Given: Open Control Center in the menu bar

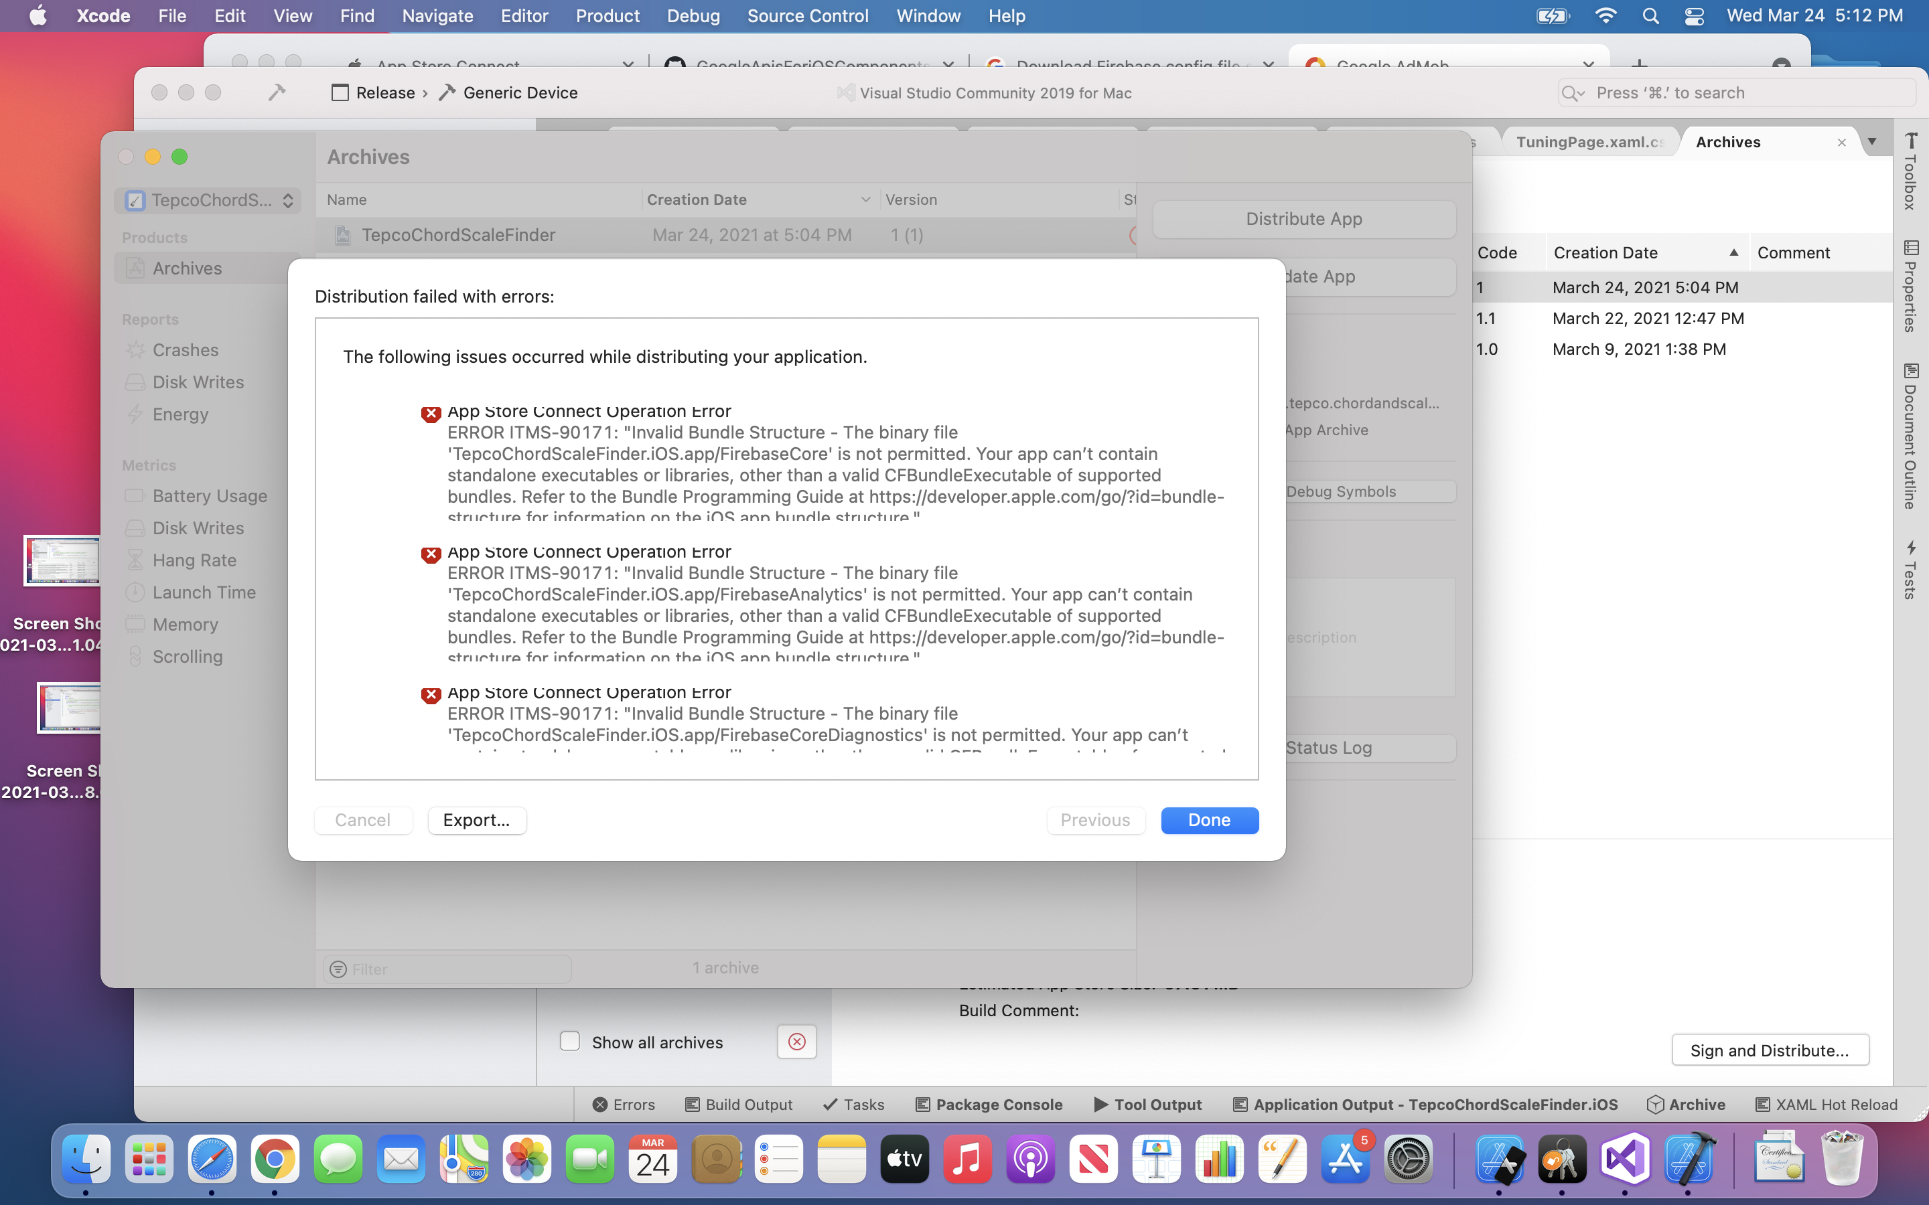Looking at the screenshot, I should [1694, 16].
